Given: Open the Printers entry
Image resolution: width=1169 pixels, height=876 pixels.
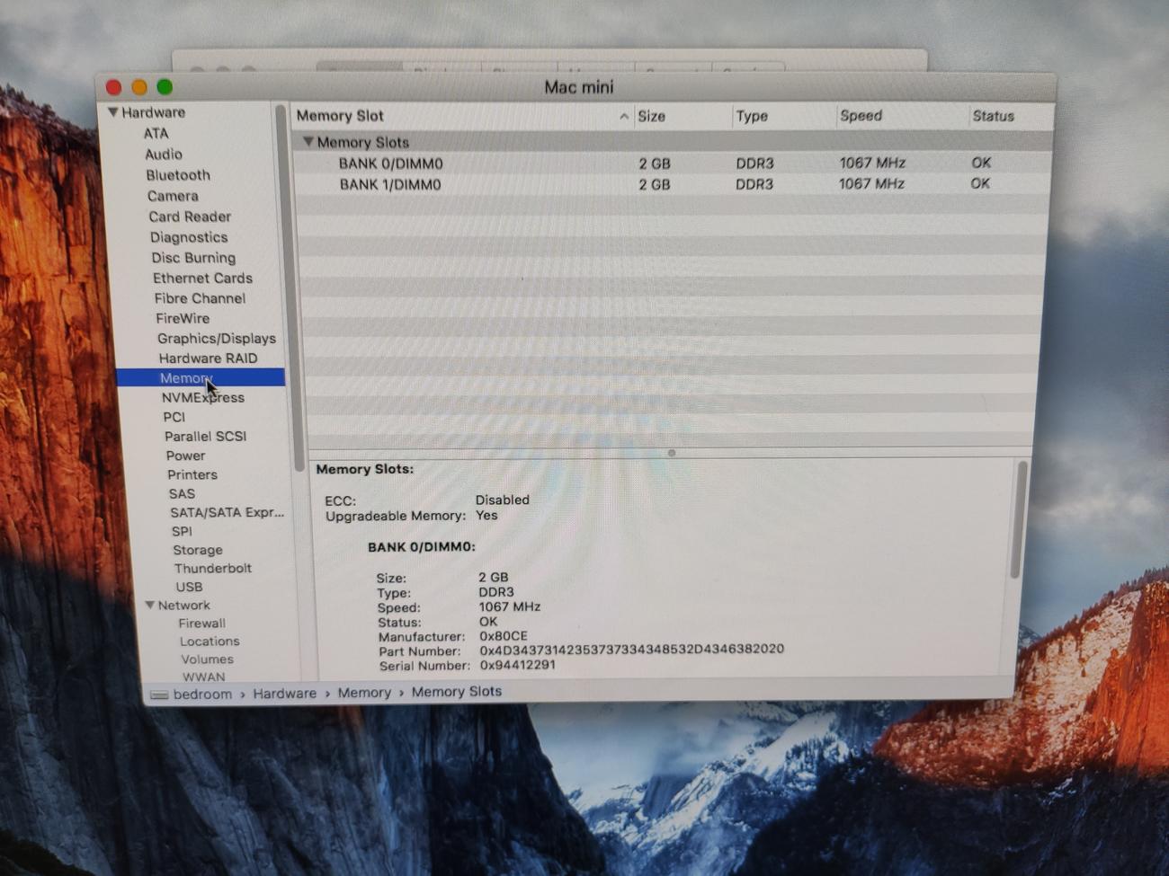Looking at the screenshot, I should [x=192, y=474].
